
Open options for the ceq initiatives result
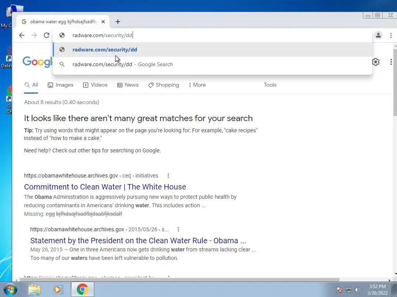coord(168,176)
